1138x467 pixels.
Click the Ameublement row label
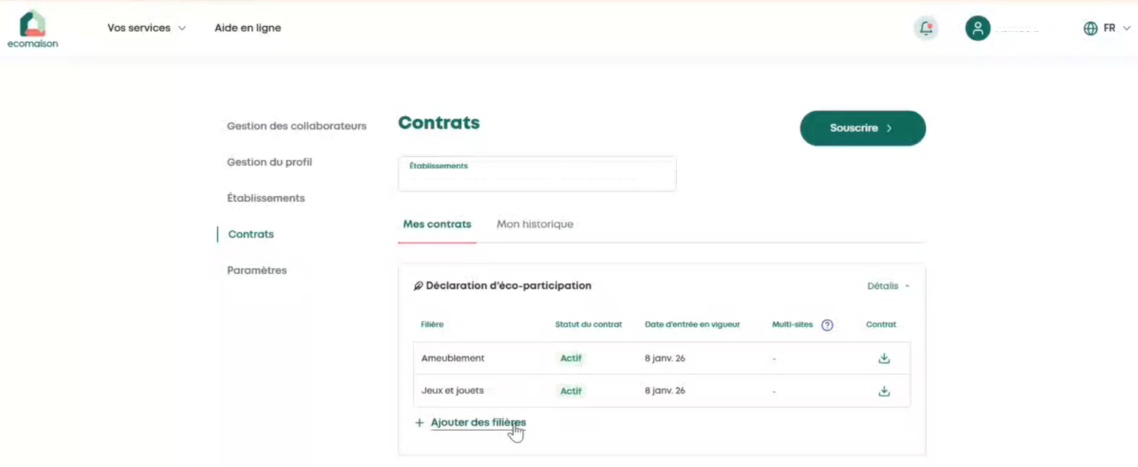tap(452, 358)
